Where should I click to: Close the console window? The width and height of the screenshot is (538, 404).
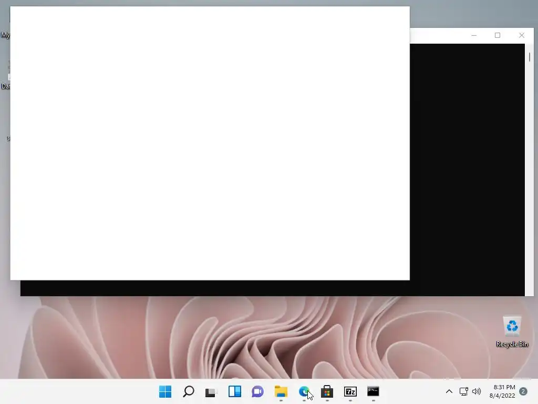coord(522,35)
